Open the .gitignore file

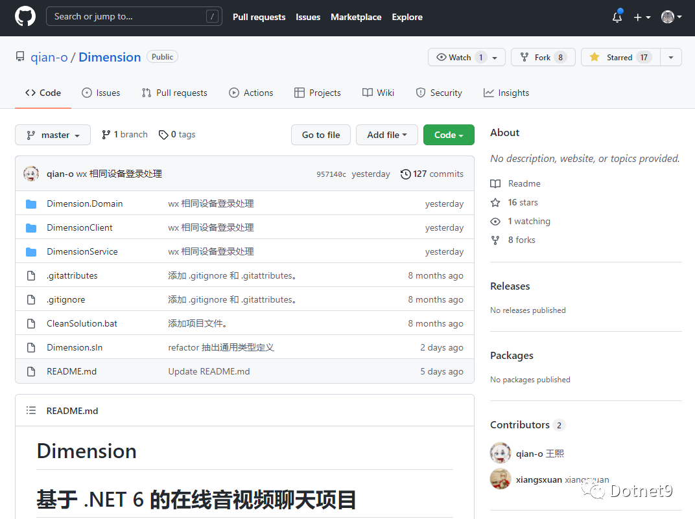coord(66,300)
